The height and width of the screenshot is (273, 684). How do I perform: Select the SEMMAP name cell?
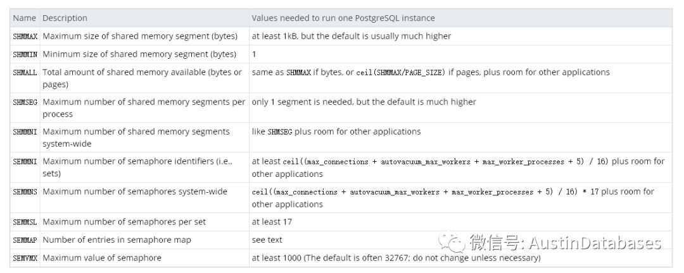click(24, 240)
